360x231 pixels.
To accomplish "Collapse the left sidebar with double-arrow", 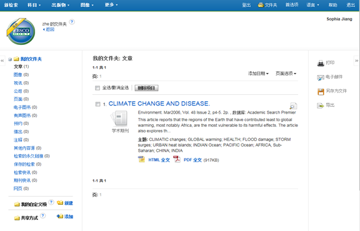I will [x=2, y=61].
